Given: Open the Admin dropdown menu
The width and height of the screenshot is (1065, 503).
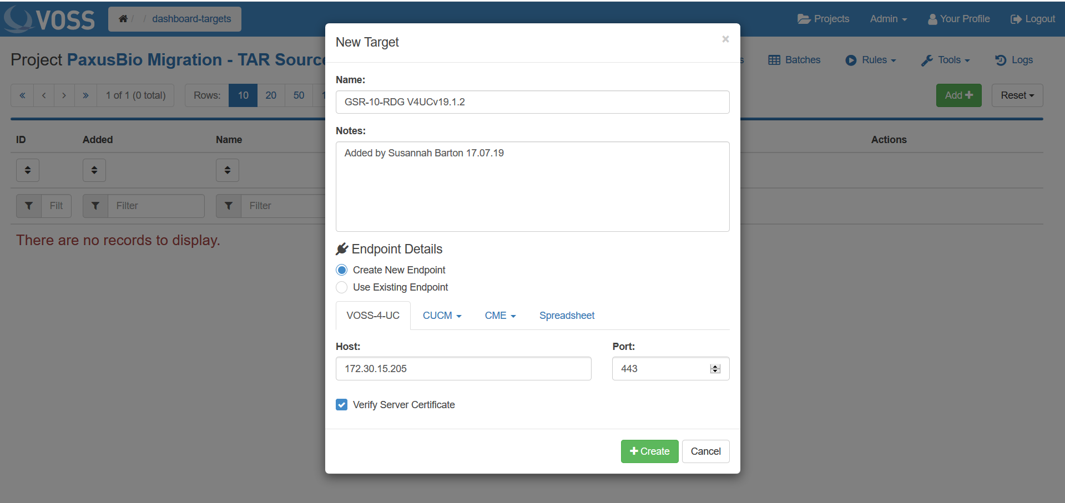Looking at the screenshot, I should click(888, 19).
